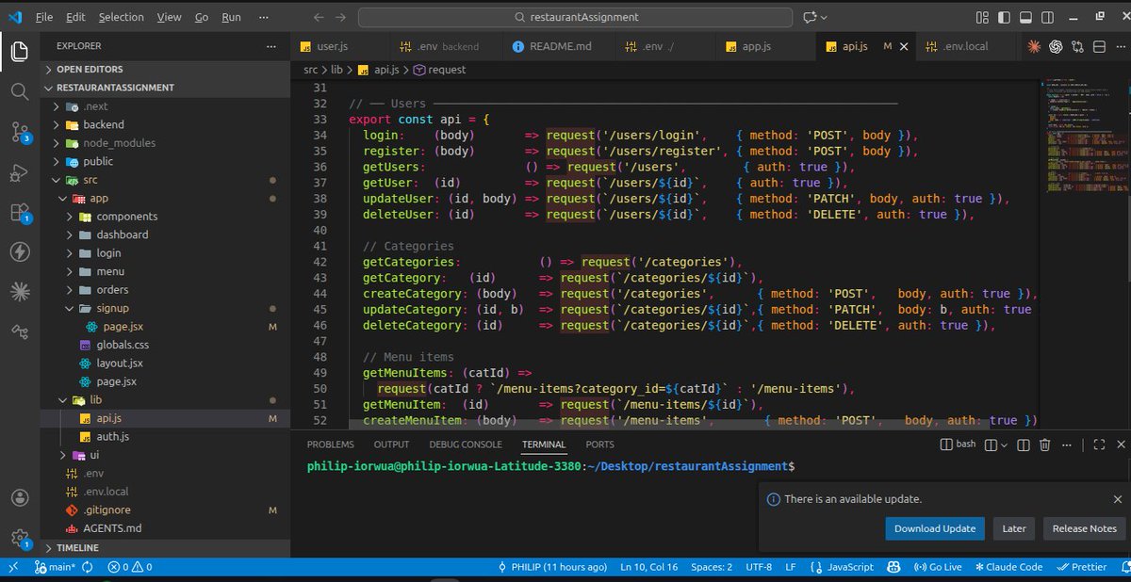Toggle the bottom Panel visibility
Viewport: 1131px width, 582px height.
click(1024, 17)
